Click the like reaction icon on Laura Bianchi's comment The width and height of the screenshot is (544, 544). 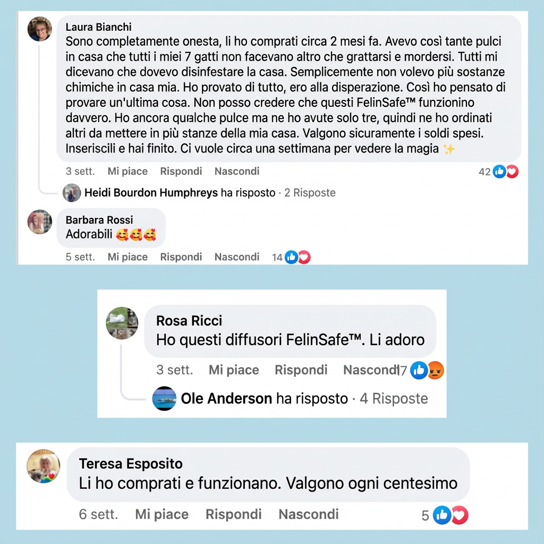499,172
